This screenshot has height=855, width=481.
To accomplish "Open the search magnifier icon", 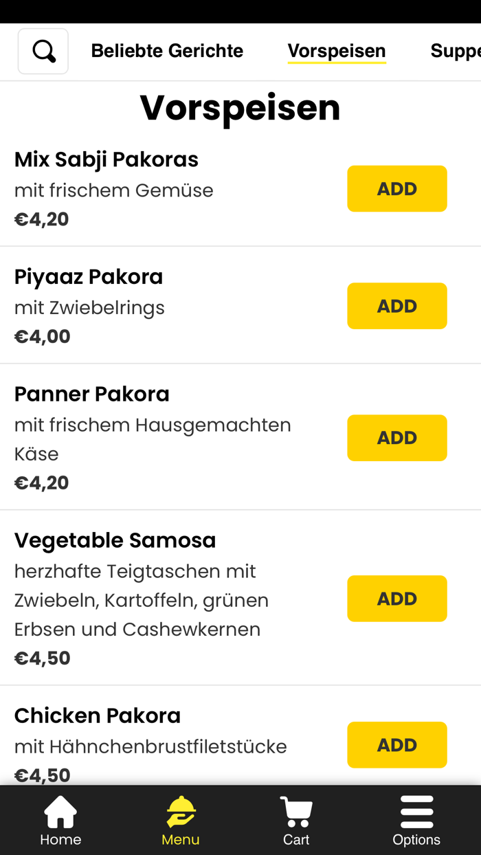I will [x=43, y=51].
